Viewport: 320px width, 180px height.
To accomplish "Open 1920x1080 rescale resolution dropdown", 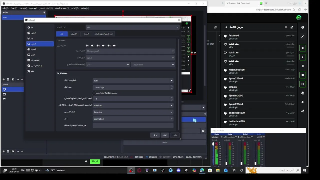I will 152,64.
